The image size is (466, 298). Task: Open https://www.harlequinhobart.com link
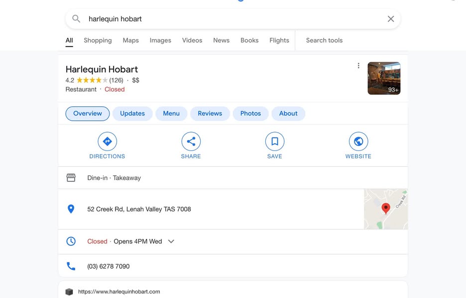click(x=119, y=292)
